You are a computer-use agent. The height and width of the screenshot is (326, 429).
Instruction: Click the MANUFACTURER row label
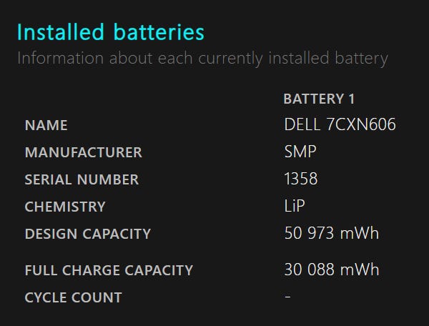coord(83,152)
